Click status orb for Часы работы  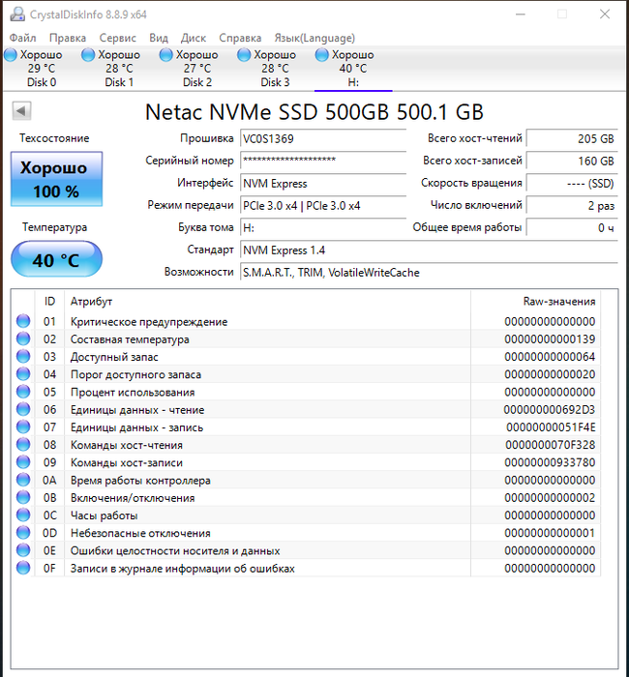pyautogui.click(x=23, y=515)
